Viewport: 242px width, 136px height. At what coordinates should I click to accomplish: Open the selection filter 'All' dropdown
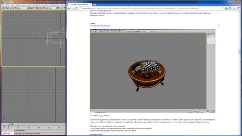22,8
